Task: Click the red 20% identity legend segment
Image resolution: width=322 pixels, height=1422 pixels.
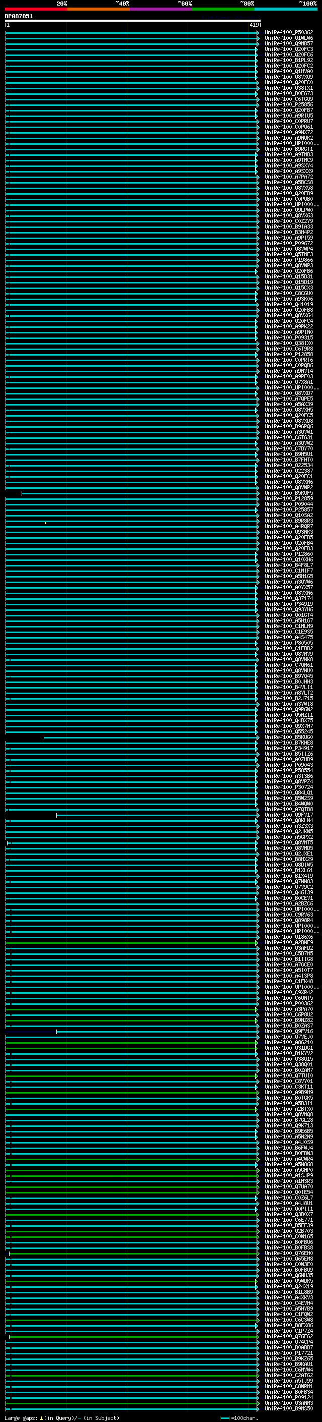Action: [36, 10]
